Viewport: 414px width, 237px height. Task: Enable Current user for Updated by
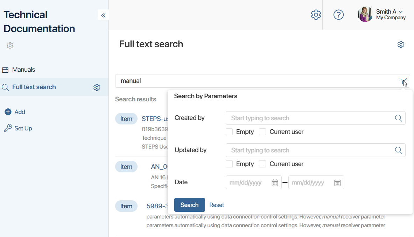pos(262,164)
